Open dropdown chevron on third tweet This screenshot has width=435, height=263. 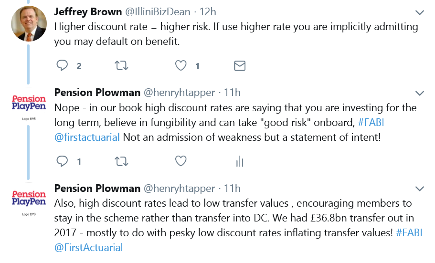[x=419, y=189]
